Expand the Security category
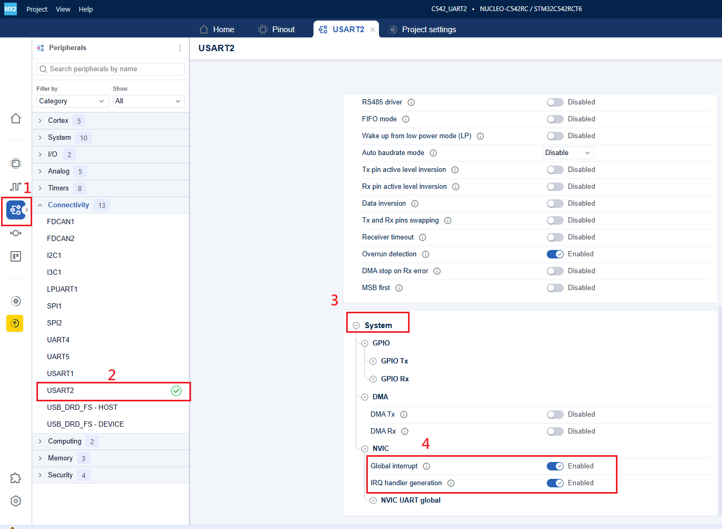This screenshot has height=529, width=722. pyautogui.click(x=40, y=475)
